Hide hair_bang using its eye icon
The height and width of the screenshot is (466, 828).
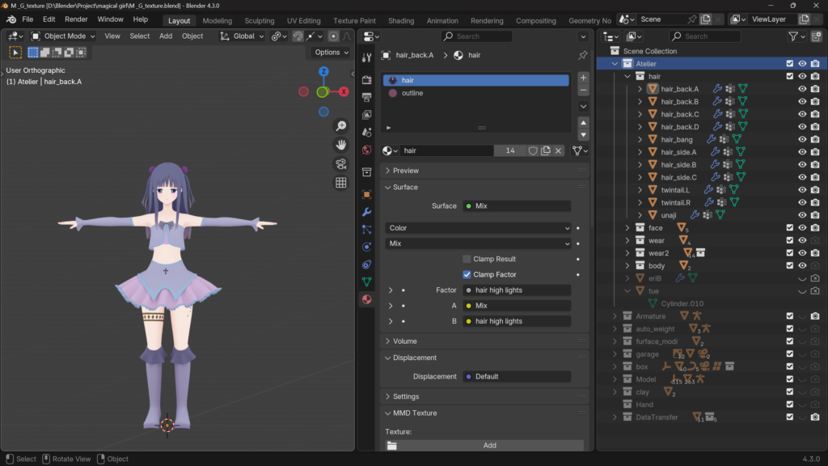802,139
